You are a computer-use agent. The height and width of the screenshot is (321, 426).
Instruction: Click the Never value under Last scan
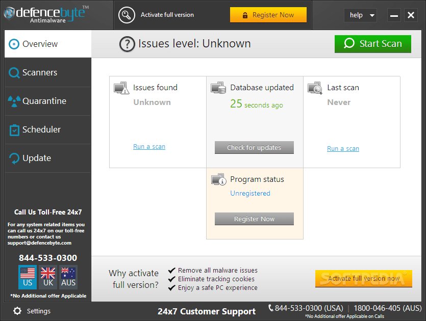click(339, 102)
